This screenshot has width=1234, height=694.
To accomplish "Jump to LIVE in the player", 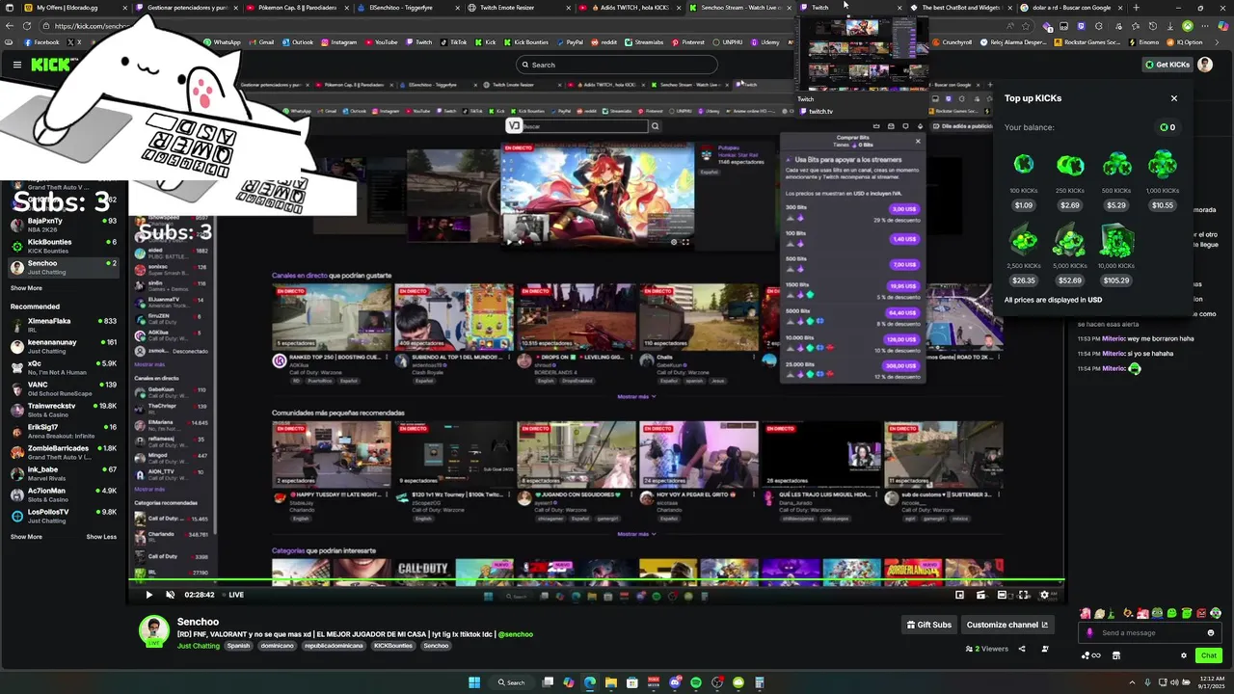I will pos(233,595).
